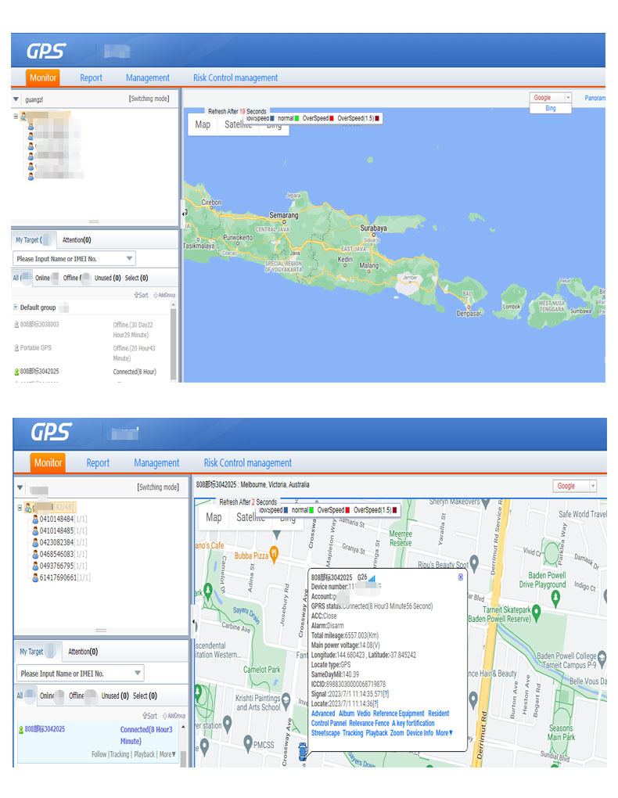Screen dimensions: 618x798
Task: Click the blue vehicle marker on Crossway Ave
Action: pyautogui.click(x=303, y=751)
